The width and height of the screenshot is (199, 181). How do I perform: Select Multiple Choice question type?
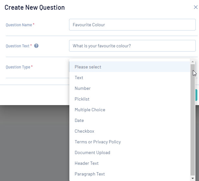click(x=90, y=110)
